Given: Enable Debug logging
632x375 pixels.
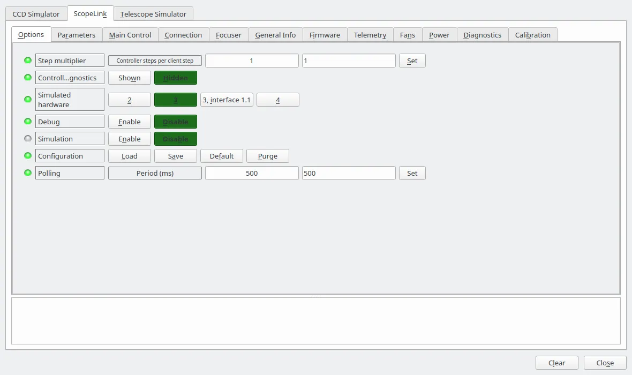Looking at the screenshot, I should [130, 122].
